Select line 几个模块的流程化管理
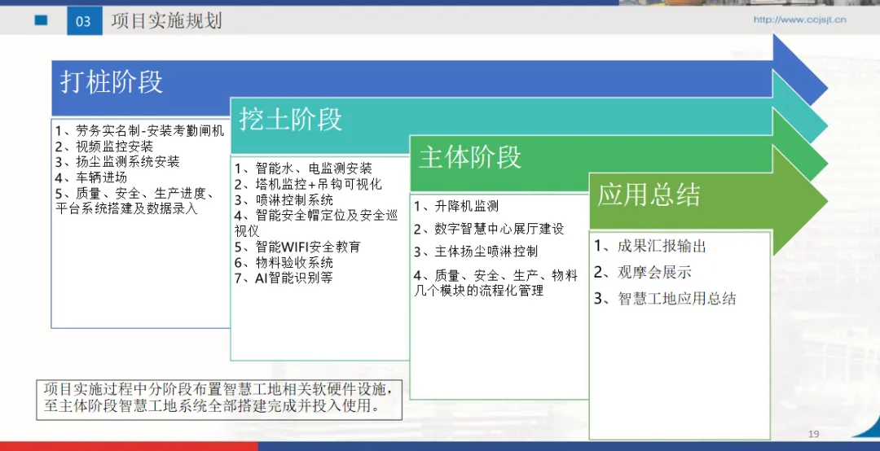880x451 pixels. pyautogui.click(x=479, y=291)
